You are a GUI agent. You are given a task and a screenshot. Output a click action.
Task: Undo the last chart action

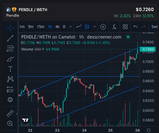[x=135, y=27]
